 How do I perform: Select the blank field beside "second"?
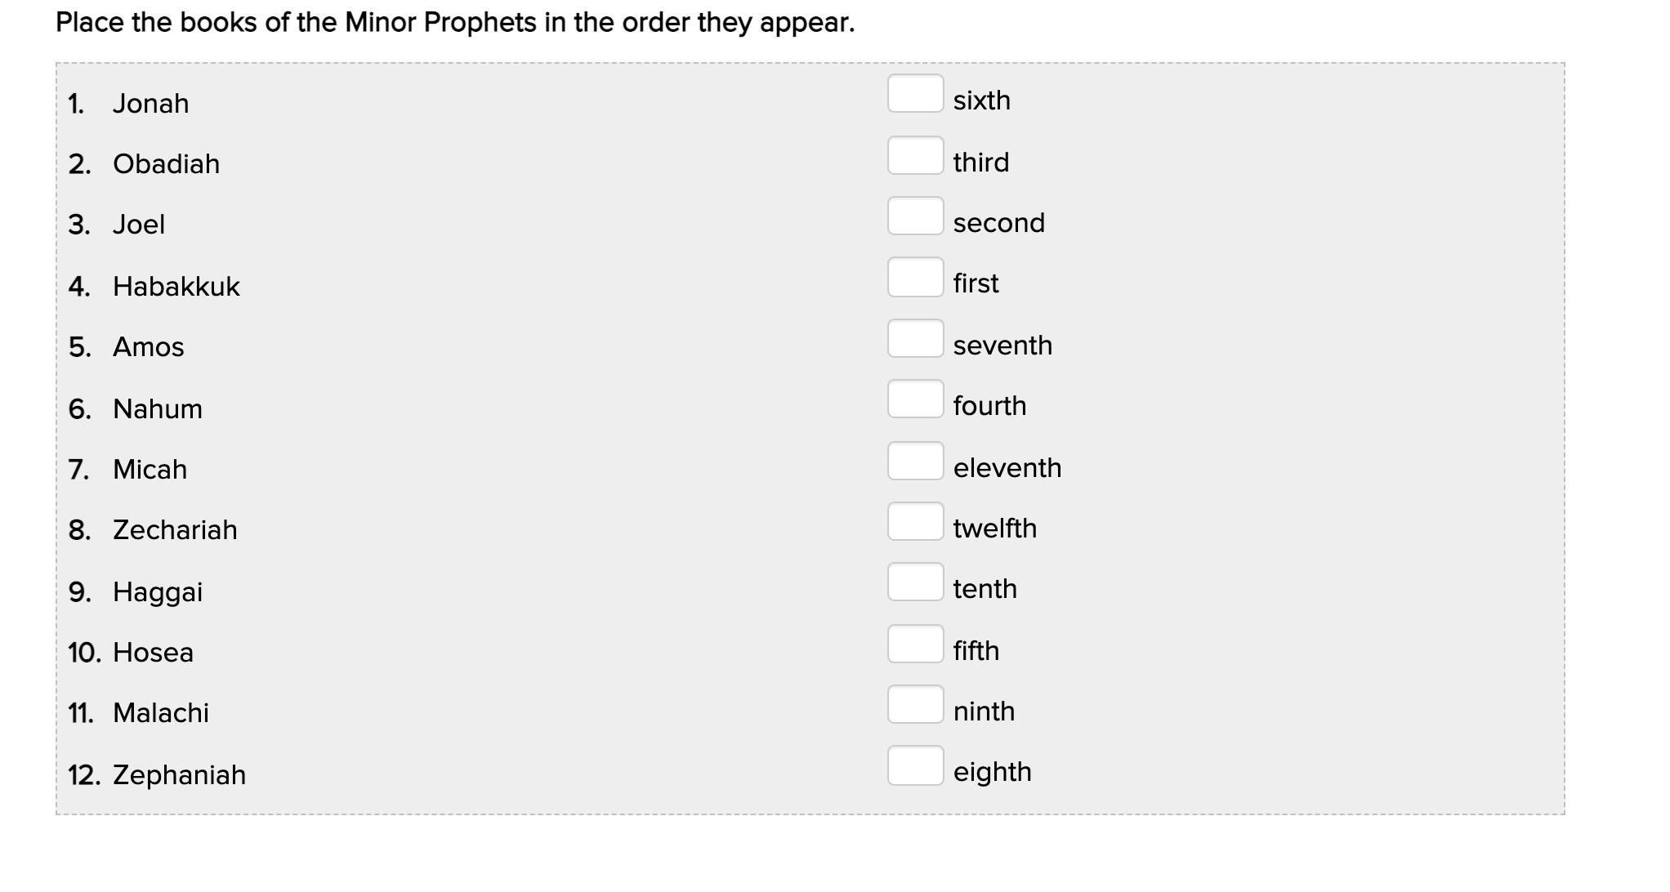[915, 216]
